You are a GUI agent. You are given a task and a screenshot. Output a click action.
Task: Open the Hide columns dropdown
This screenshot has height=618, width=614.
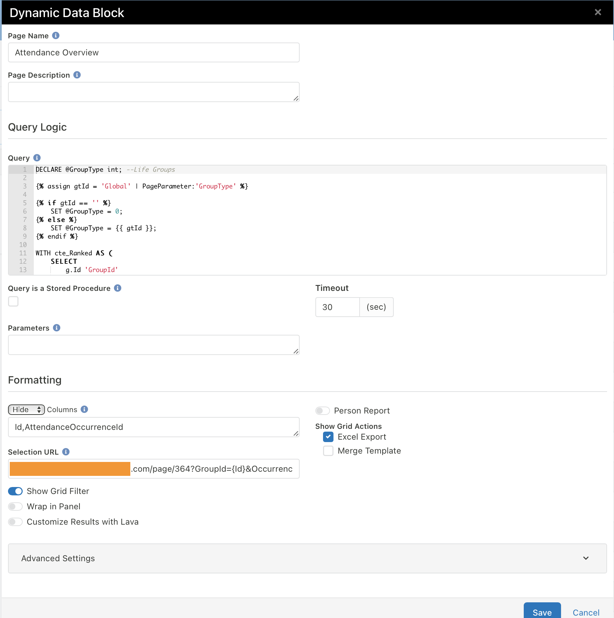pos(26,410)
